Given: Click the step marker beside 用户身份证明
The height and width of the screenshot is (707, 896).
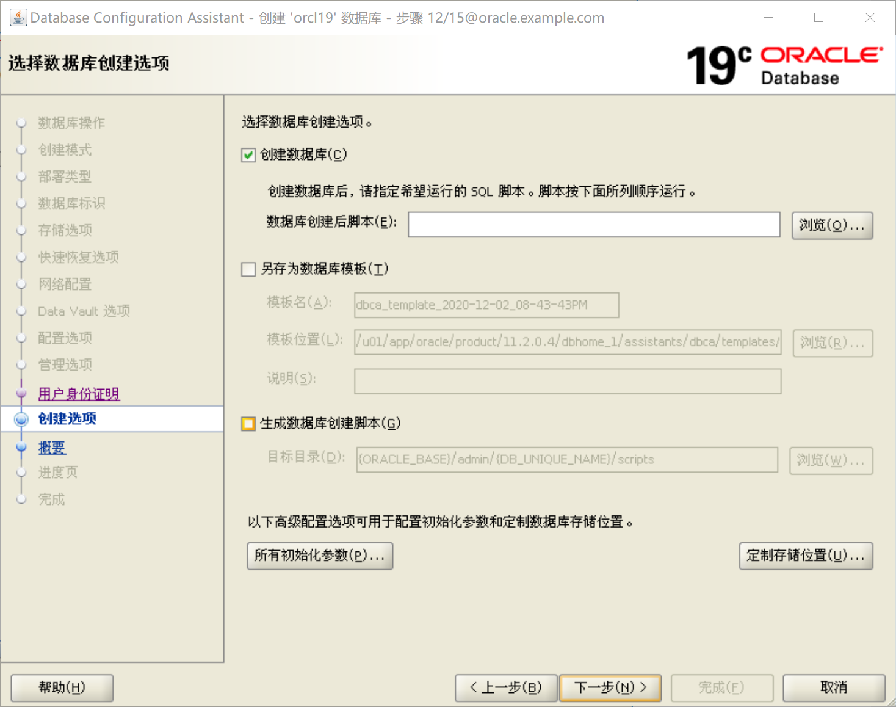Looking at the screenshot, I should 21,394.
